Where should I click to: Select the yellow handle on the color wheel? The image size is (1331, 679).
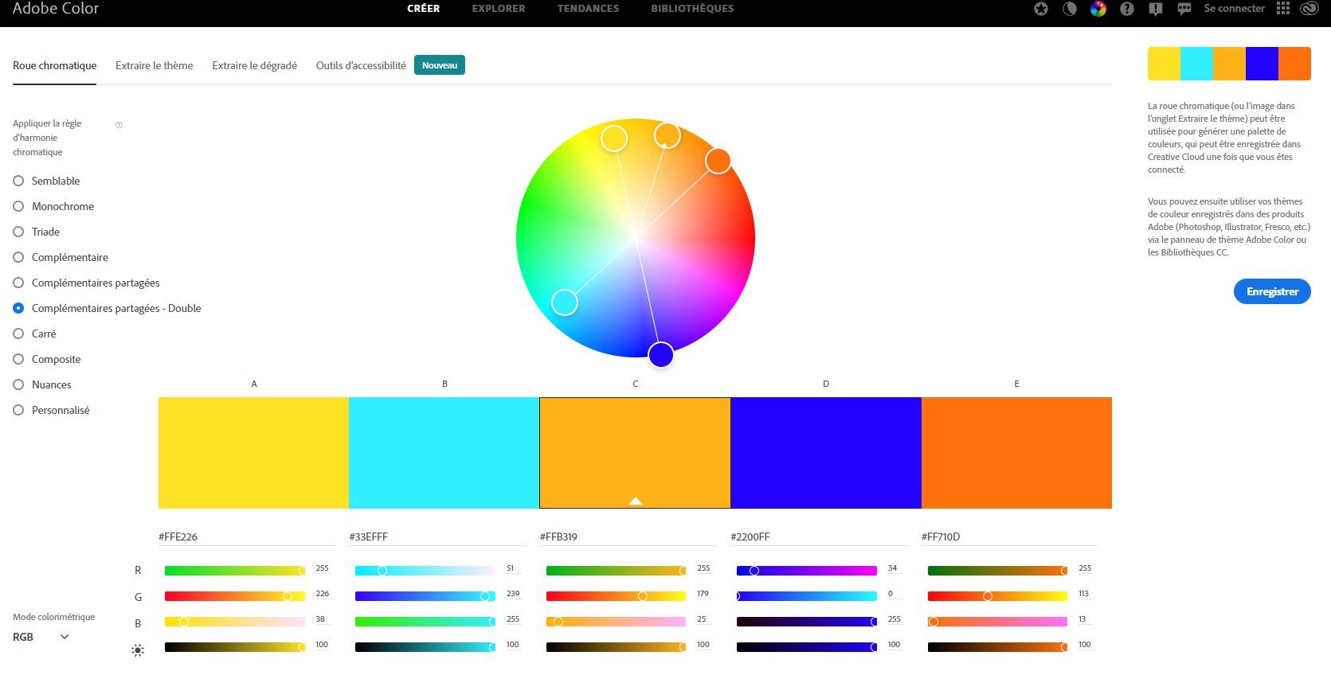614,139
